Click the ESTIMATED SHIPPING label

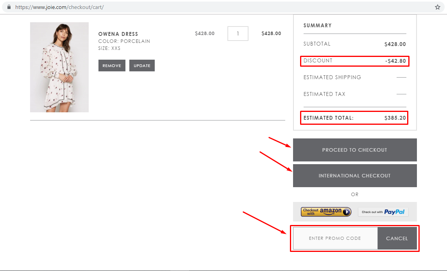pos(332,77)
